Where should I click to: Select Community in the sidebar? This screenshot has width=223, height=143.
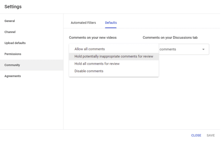[32, 65]
